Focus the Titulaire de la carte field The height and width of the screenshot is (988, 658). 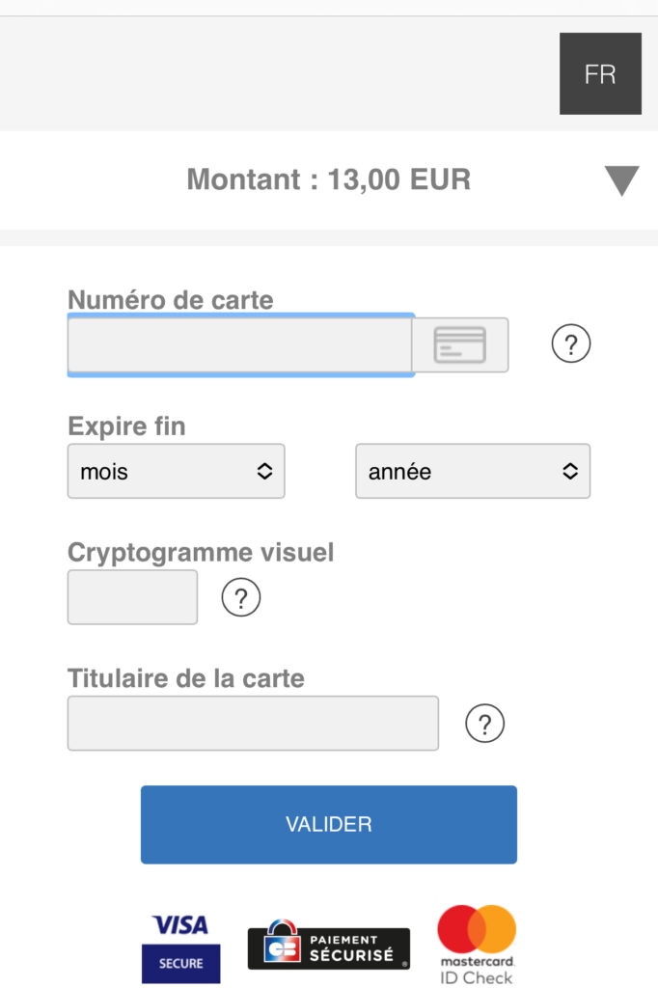(253, 724)
